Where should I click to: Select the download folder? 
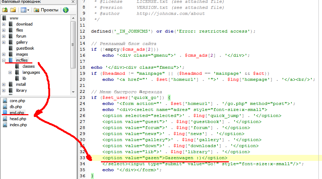[x=24, y=24]
